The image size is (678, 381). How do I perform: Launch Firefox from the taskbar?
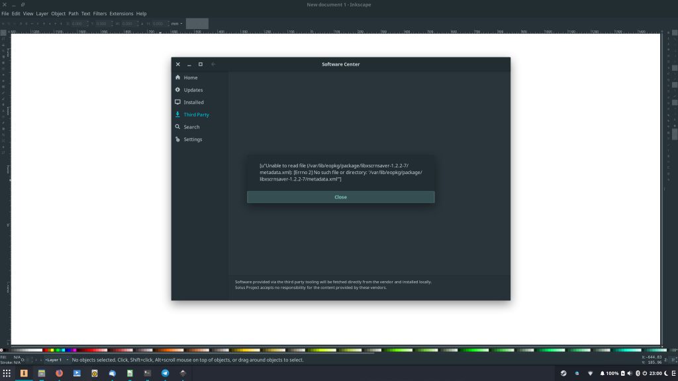click(x=59, y=373)
